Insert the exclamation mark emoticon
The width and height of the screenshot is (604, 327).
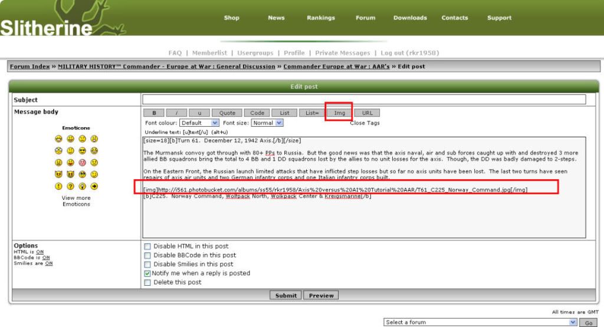click(x=59, y=186)
